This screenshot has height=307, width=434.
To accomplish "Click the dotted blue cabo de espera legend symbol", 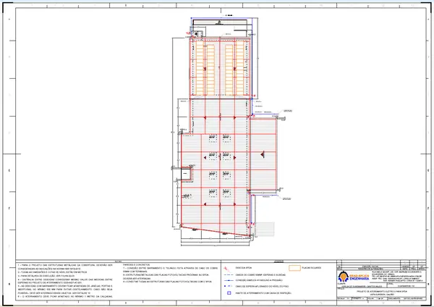I will tap(228, 286).
